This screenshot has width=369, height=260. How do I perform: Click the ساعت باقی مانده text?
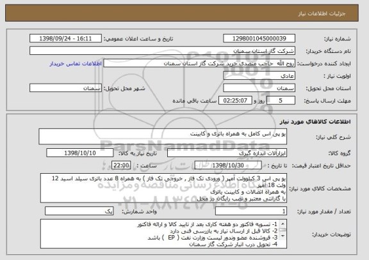click(195, 101)
